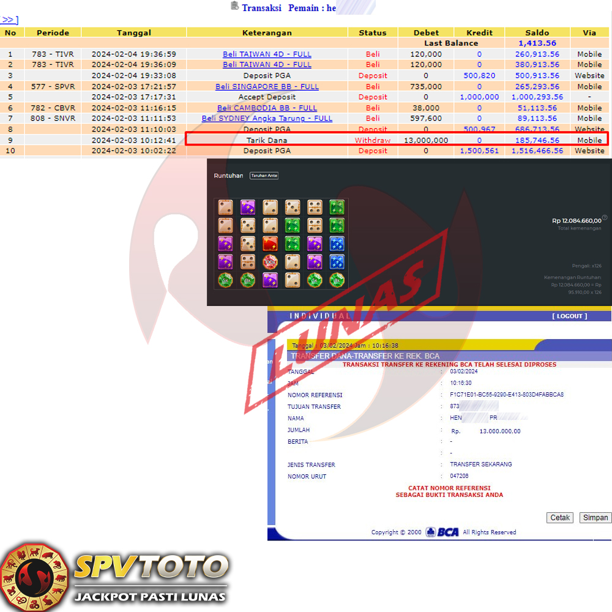Click the Saldo column header

[x=537, y=32]
